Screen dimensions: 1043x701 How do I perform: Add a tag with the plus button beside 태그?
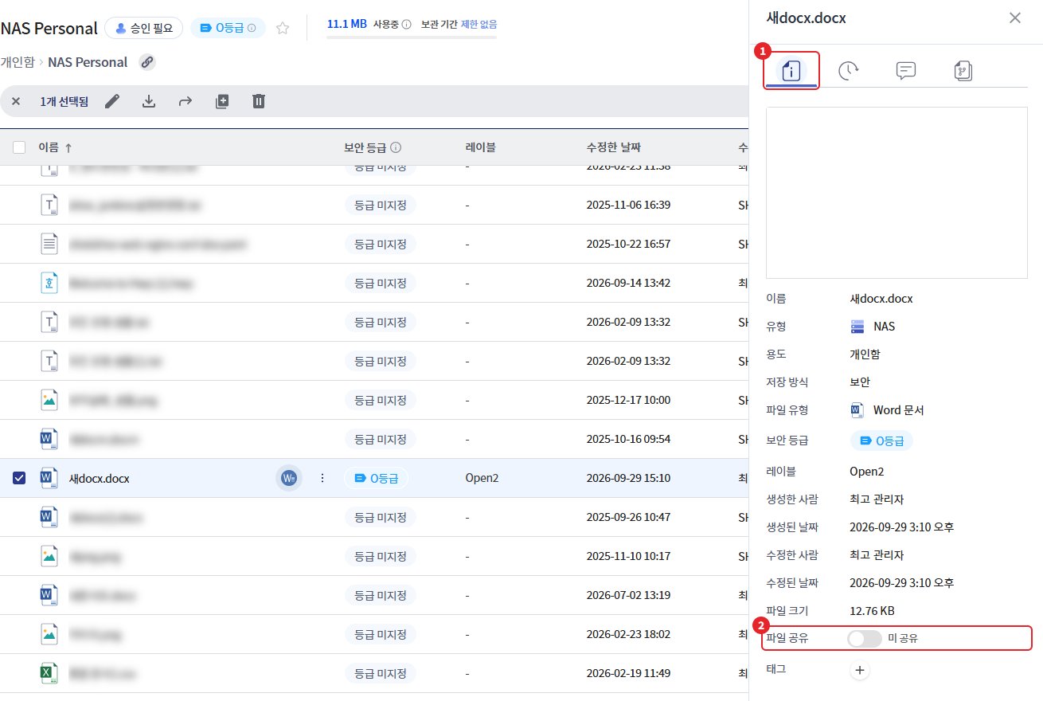860,670
